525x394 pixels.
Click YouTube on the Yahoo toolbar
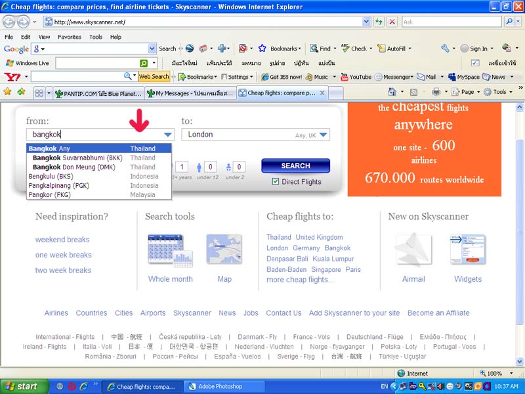356,77
